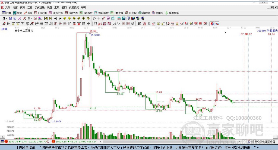Select the percent (%) drawing tool
The width and height of the screenshot is (278, 150).
[149, 24]
